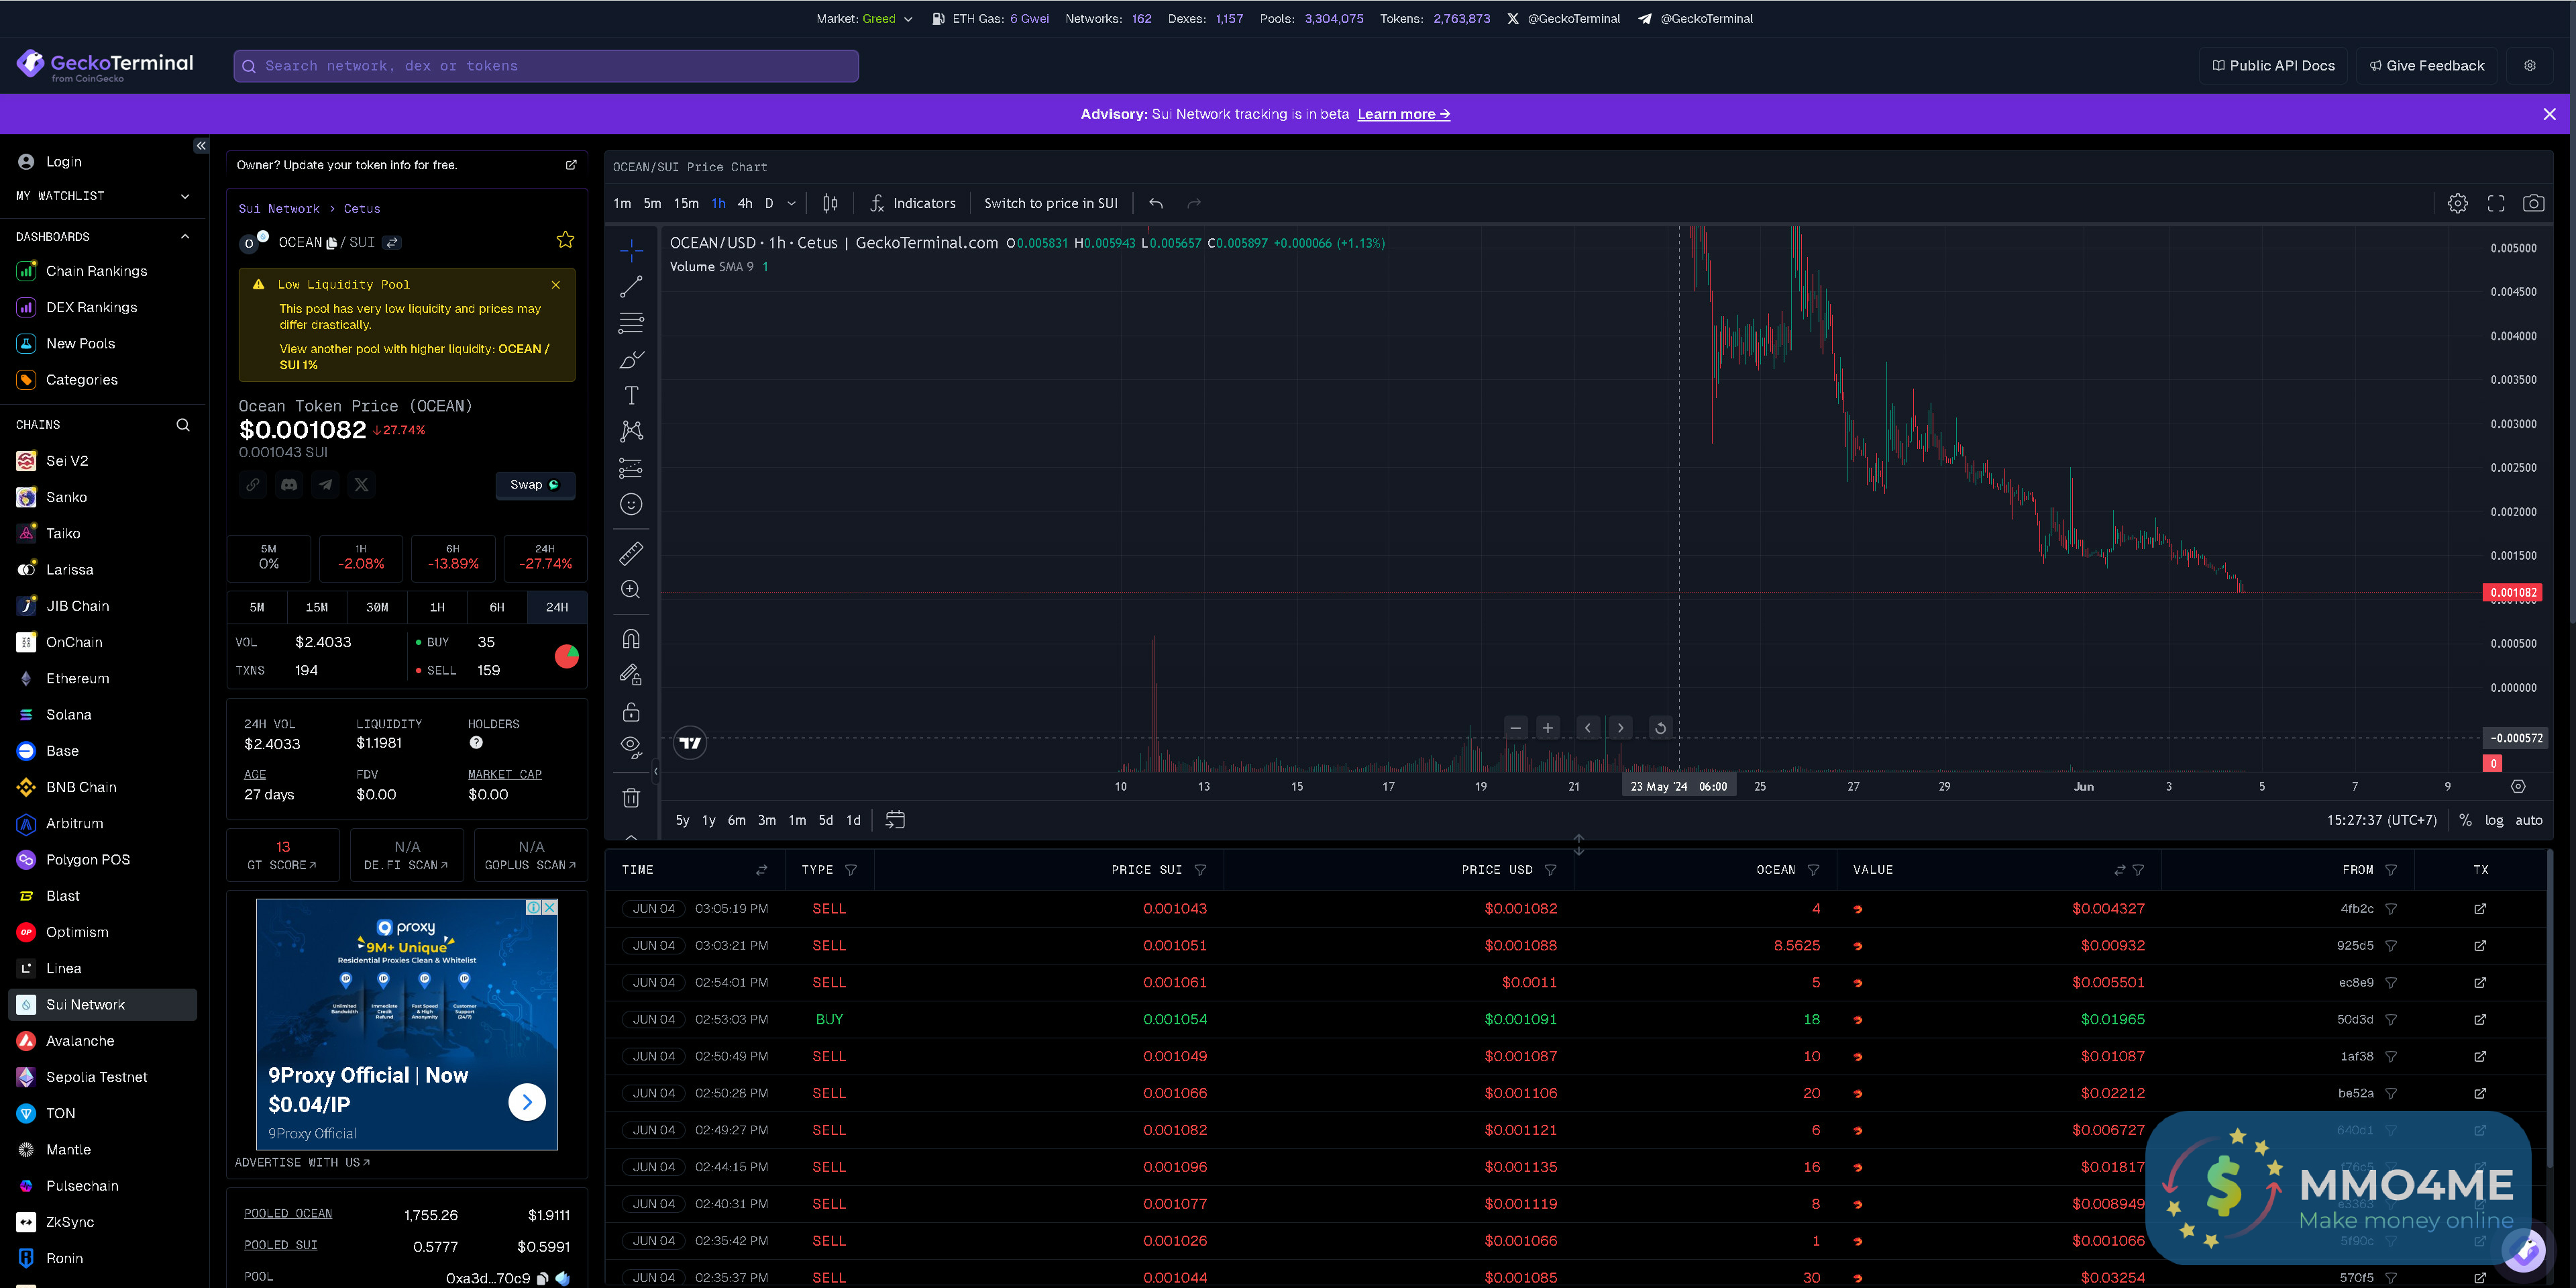Viewport: 2576px width, 1288px height.
Task: Select the text annotation tool
Action: click(x=631, y=395)
